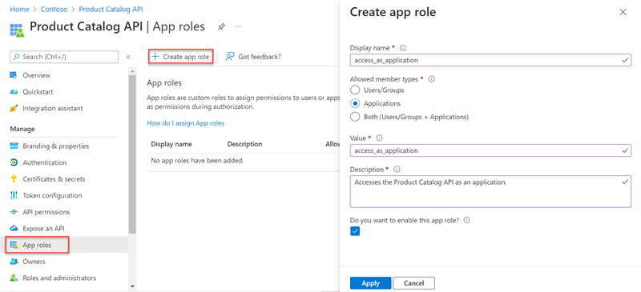Click the Certificates & secrets key icon
Viewport: 641px width, 292px height.
14,179
